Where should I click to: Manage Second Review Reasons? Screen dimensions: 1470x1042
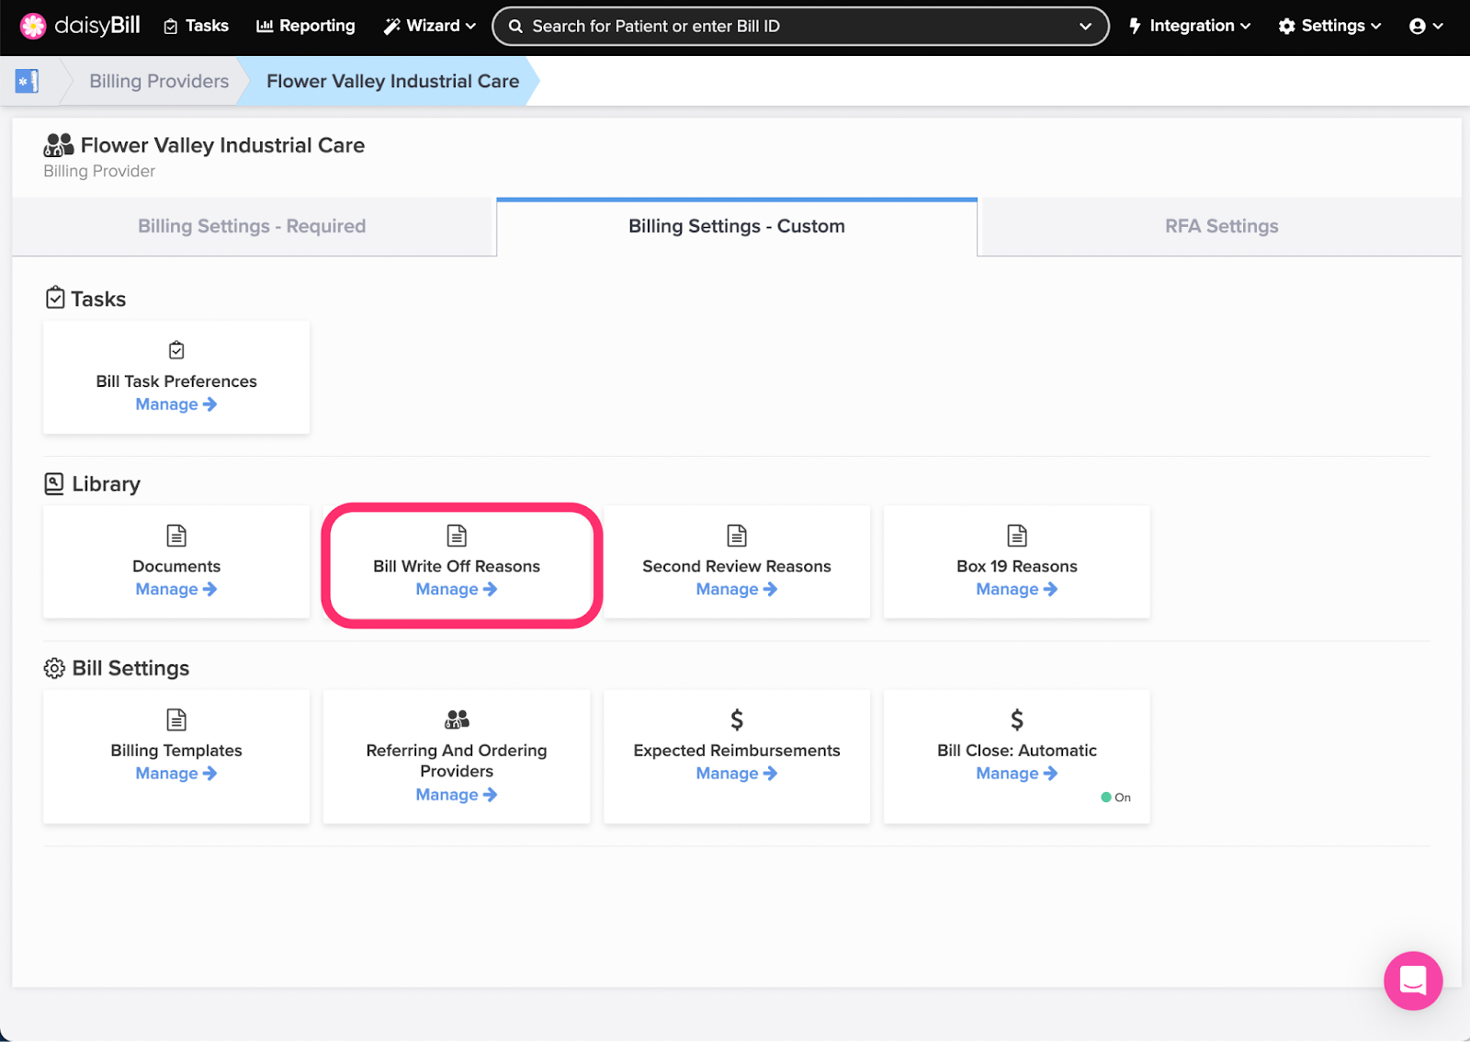pos(737,589)
